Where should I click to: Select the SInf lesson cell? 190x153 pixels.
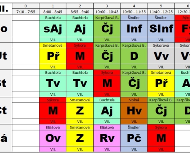[x=161, y=29]
